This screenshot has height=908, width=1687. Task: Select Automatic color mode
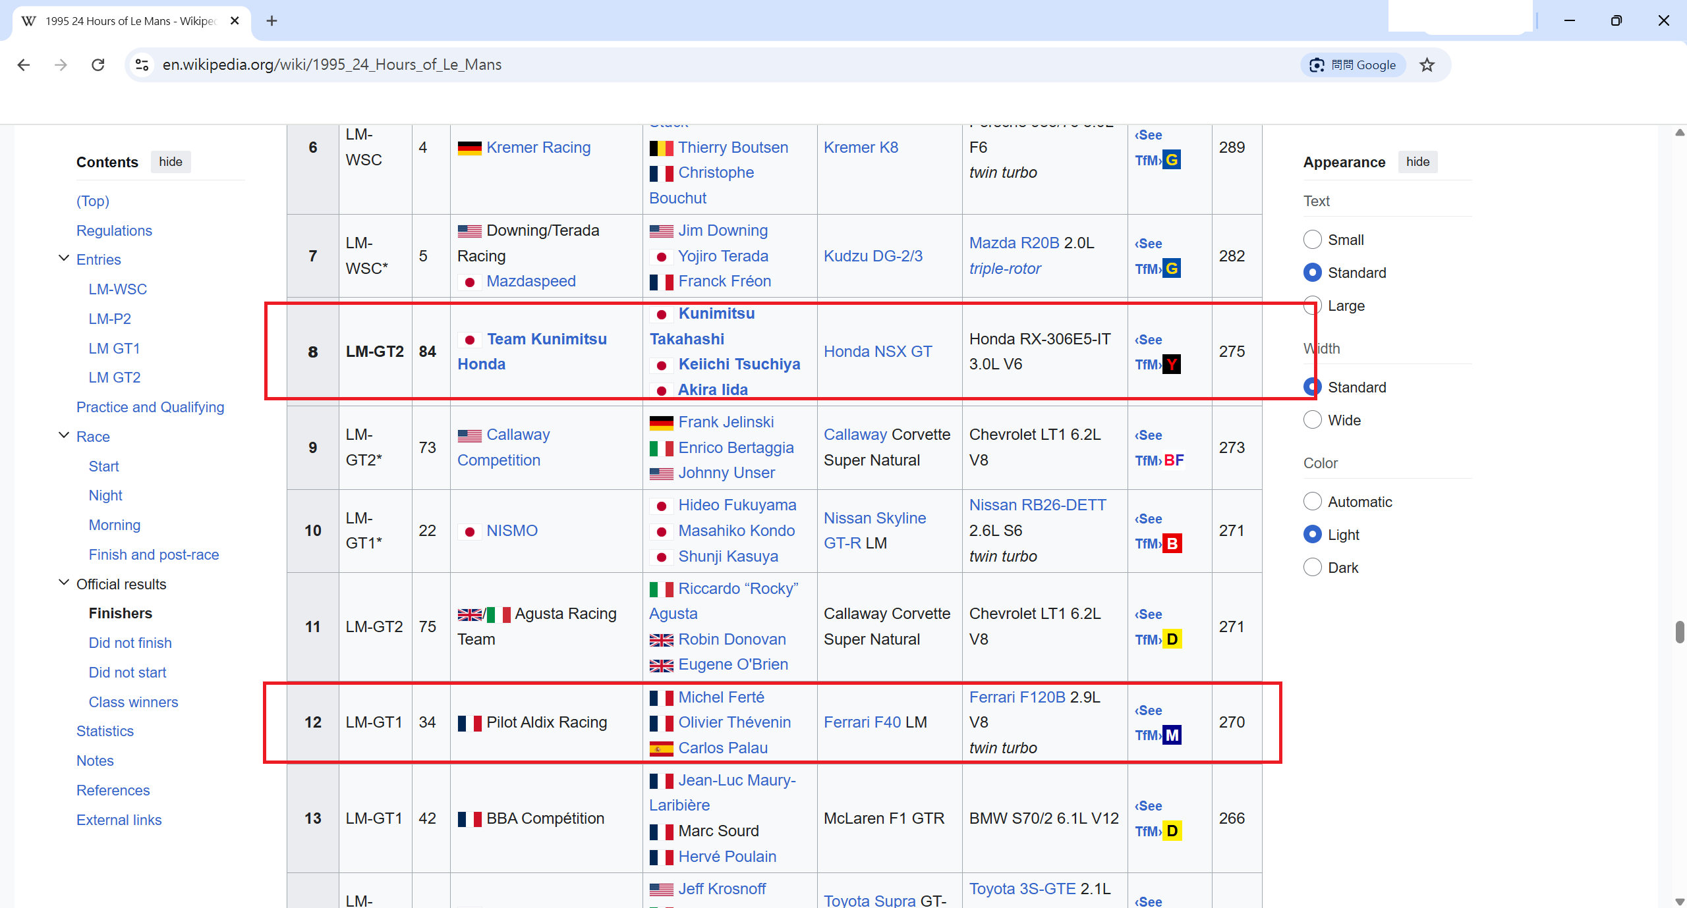[x=1313, y=502]
